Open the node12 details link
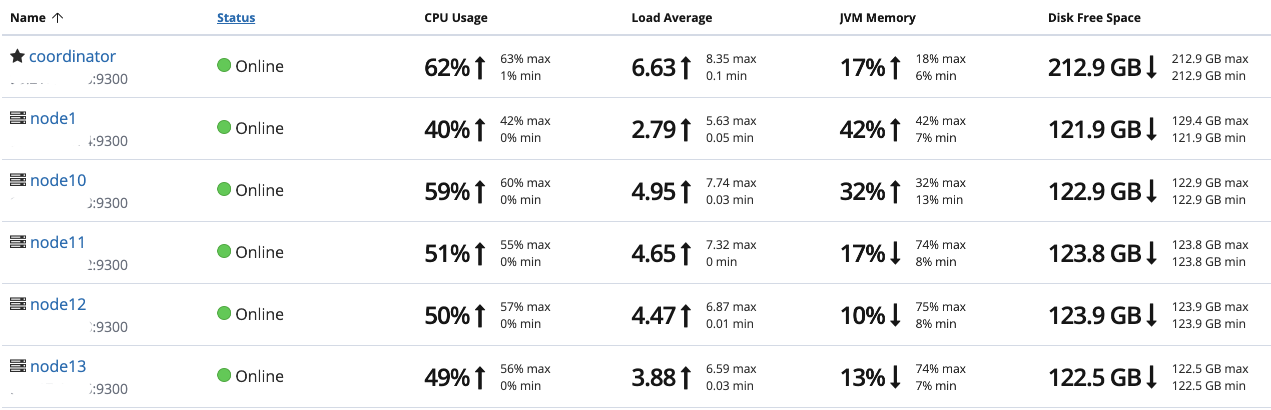1271x410 pixels. [x=58, y=304]
